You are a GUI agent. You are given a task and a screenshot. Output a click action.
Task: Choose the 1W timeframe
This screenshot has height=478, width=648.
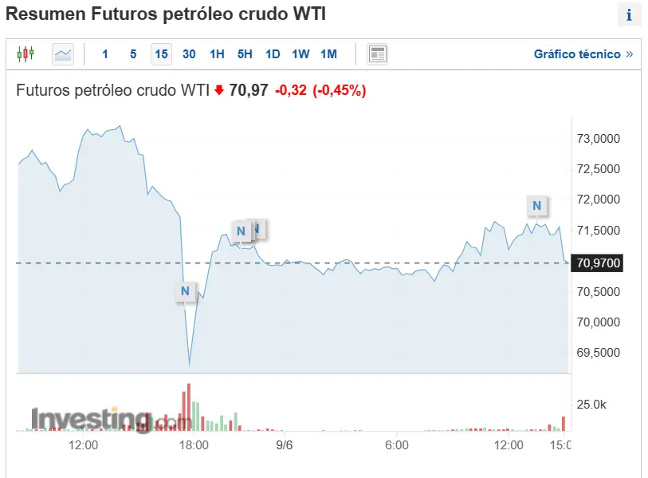pos(300,54)
